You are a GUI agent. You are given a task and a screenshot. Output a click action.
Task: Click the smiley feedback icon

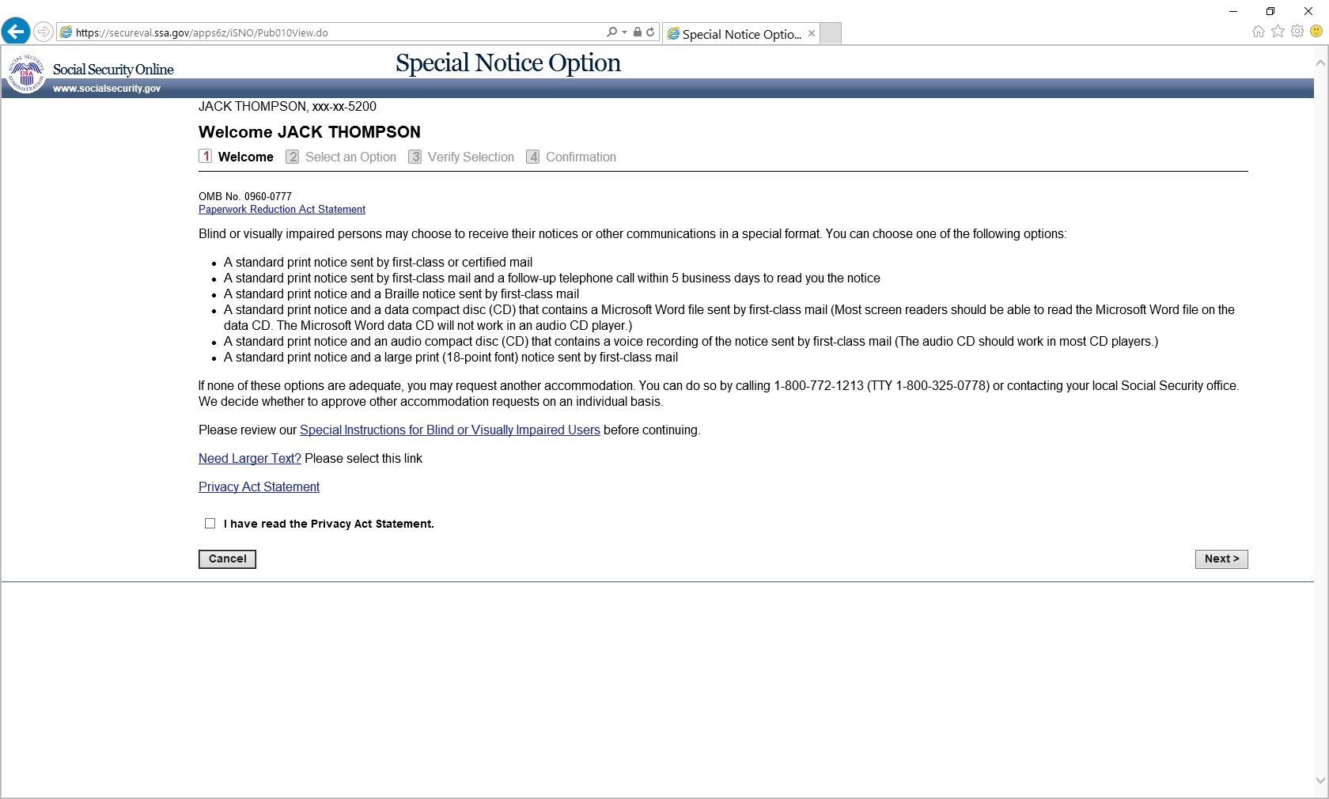tap(1316, 32)
